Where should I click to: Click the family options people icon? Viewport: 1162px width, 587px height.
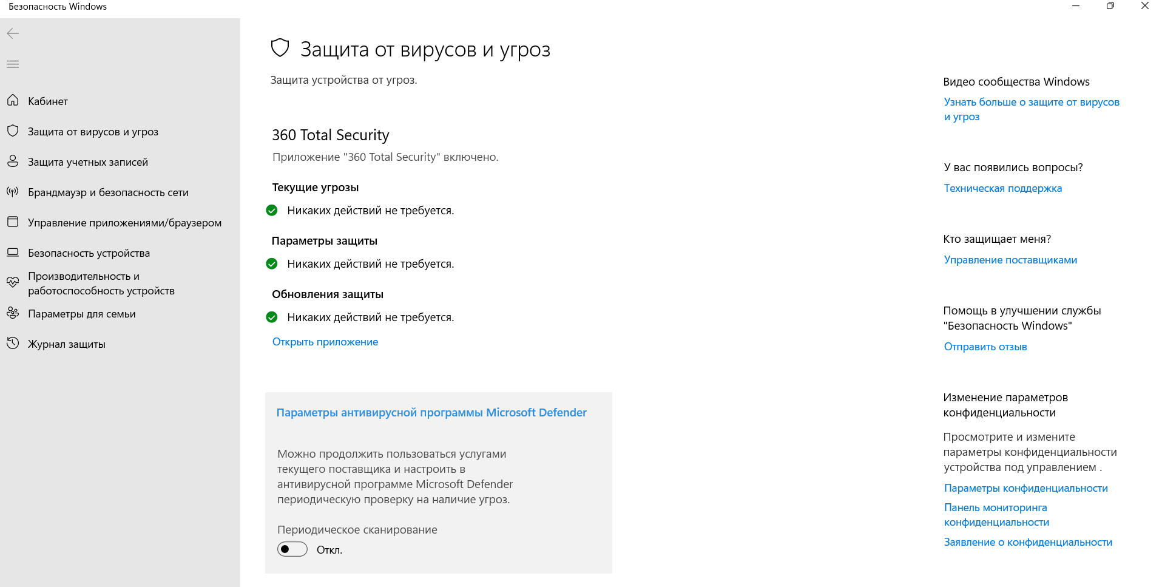(13, 313)
